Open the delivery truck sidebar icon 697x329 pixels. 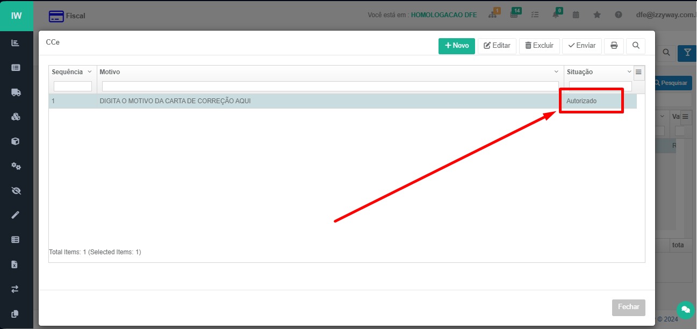click(x=16, y=92)
